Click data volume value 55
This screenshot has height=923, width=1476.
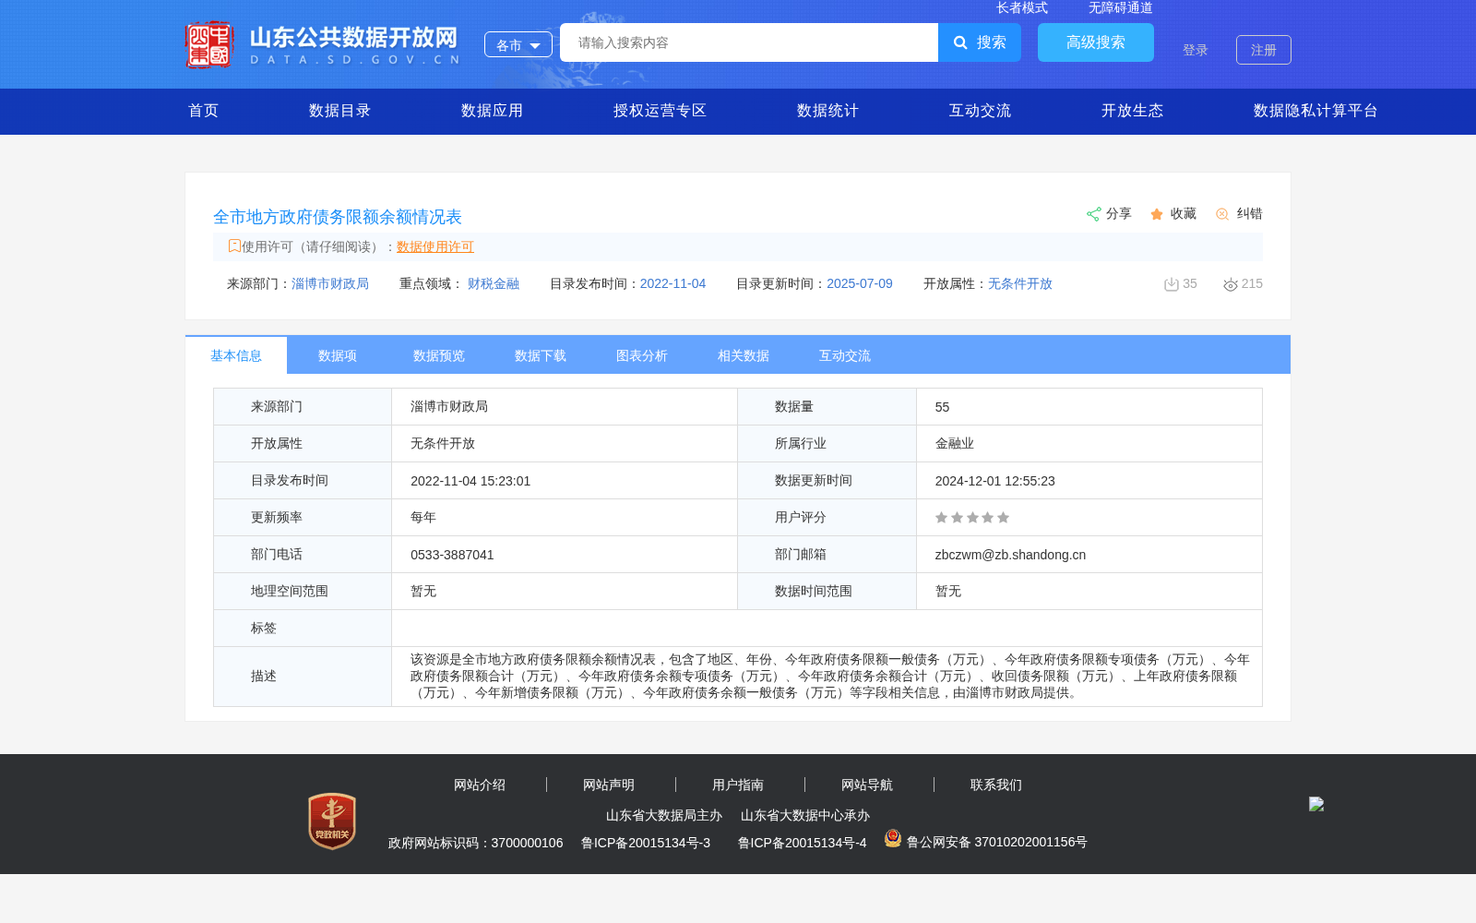pyautogui.click(x=942, y=407)
